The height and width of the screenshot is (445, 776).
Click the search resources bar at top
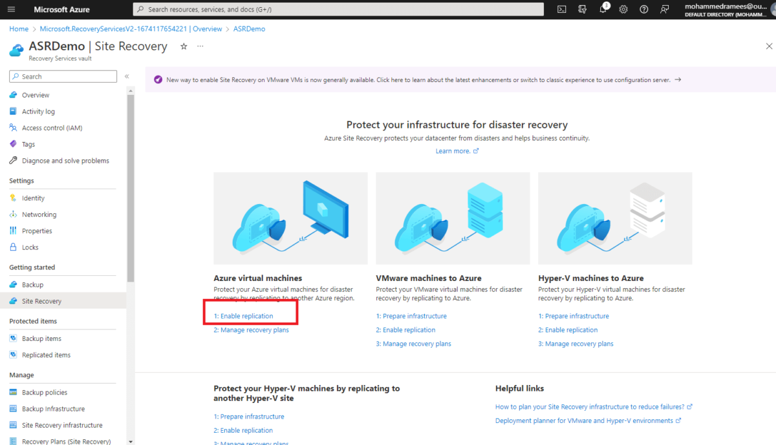pyautogui.click(x=336, y=9)
